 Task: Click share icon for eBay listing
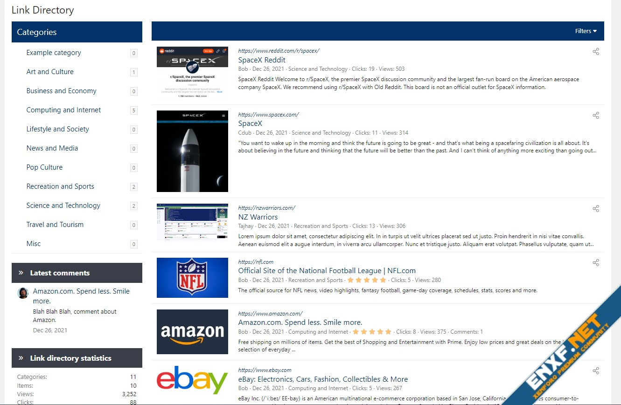pos(596,371)
